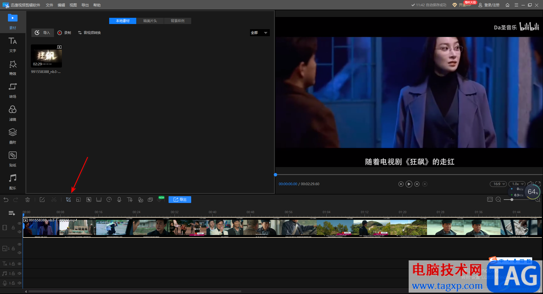Open the 叠附 overlays panel
This screenshot has height=294, width=543.
coord(13,137)
